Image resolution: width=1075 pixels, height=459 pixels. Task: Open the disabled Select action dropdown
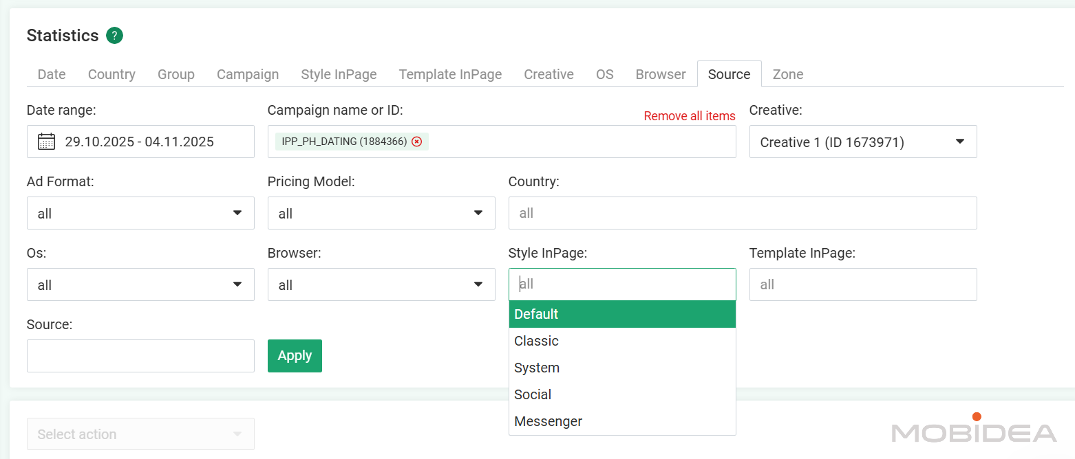140,434
